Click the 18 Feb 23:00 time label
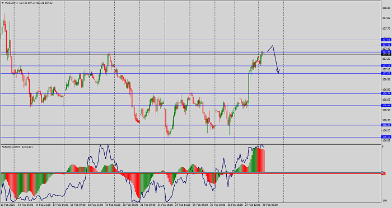This screenshot has width=392, height=208. [x=96, y=205]
